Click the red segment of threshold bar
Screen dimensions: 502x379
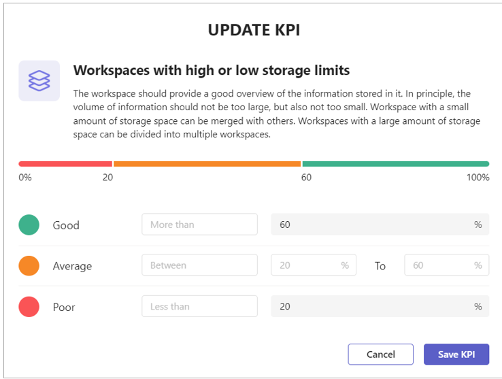[65, 164]
